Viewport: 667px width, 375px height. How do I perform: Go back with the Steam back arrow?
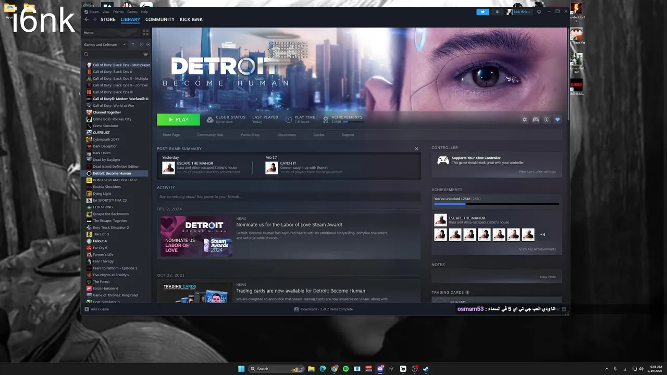point(87,19)
